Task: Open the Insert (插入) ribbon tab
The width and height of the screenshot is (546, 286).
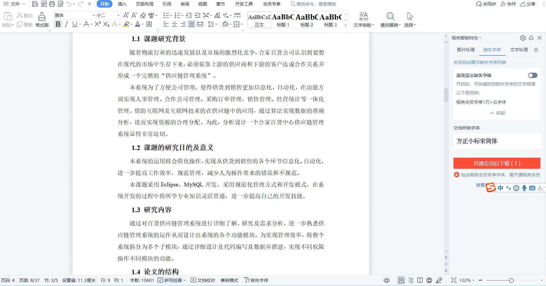Action: point(122,4)
